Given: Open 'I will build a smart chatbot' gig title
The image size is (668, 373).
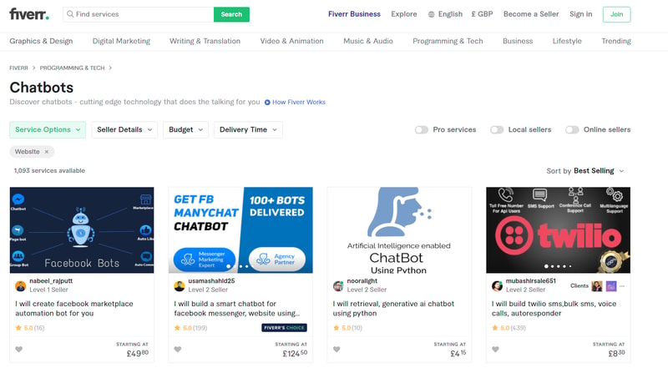Looking at the screenshot, I should coord(237,308).
